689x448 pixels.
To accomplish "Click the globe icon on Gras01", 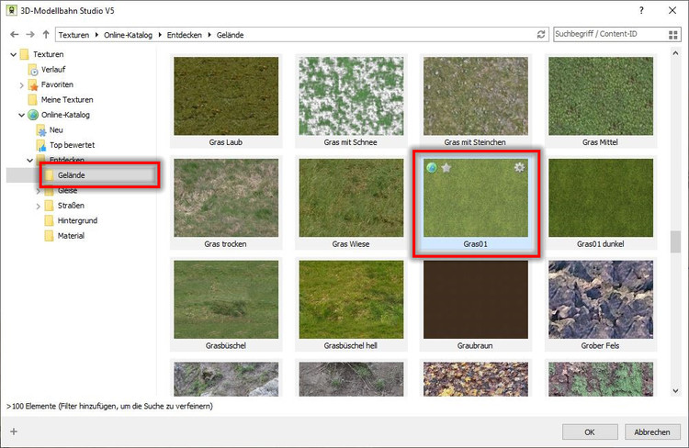I will click(431, 167).
